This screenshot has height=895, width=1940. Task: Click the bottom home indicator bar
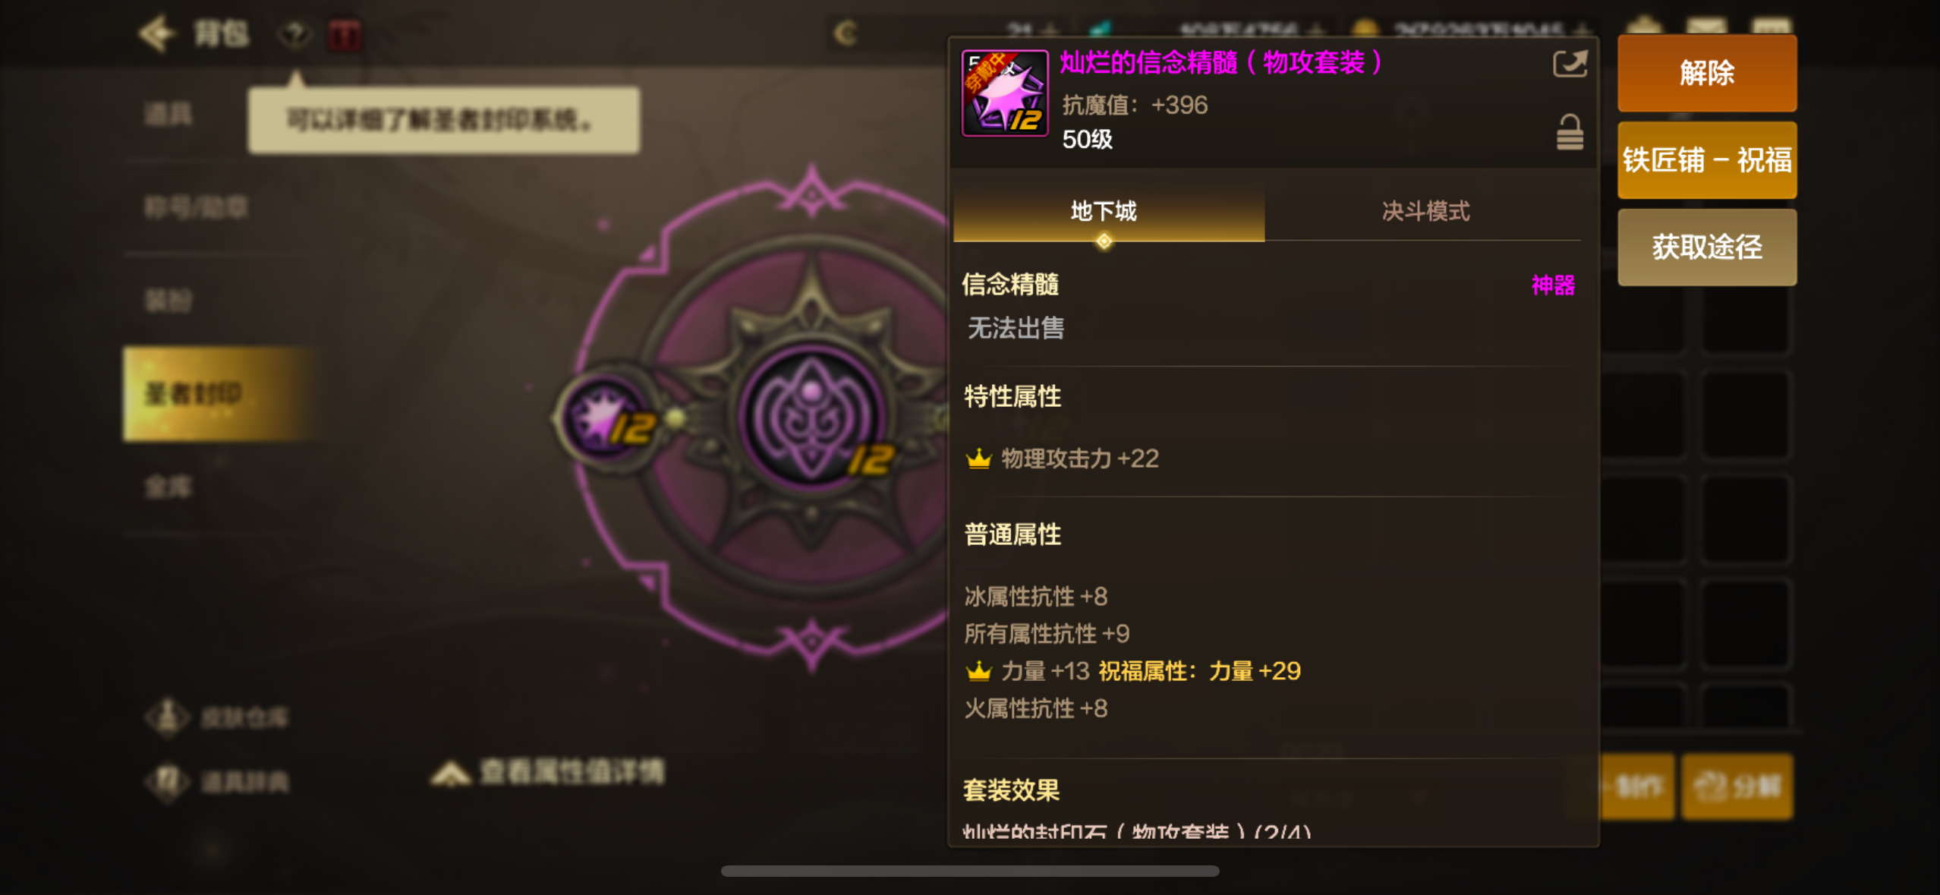[x=970, y=871]
